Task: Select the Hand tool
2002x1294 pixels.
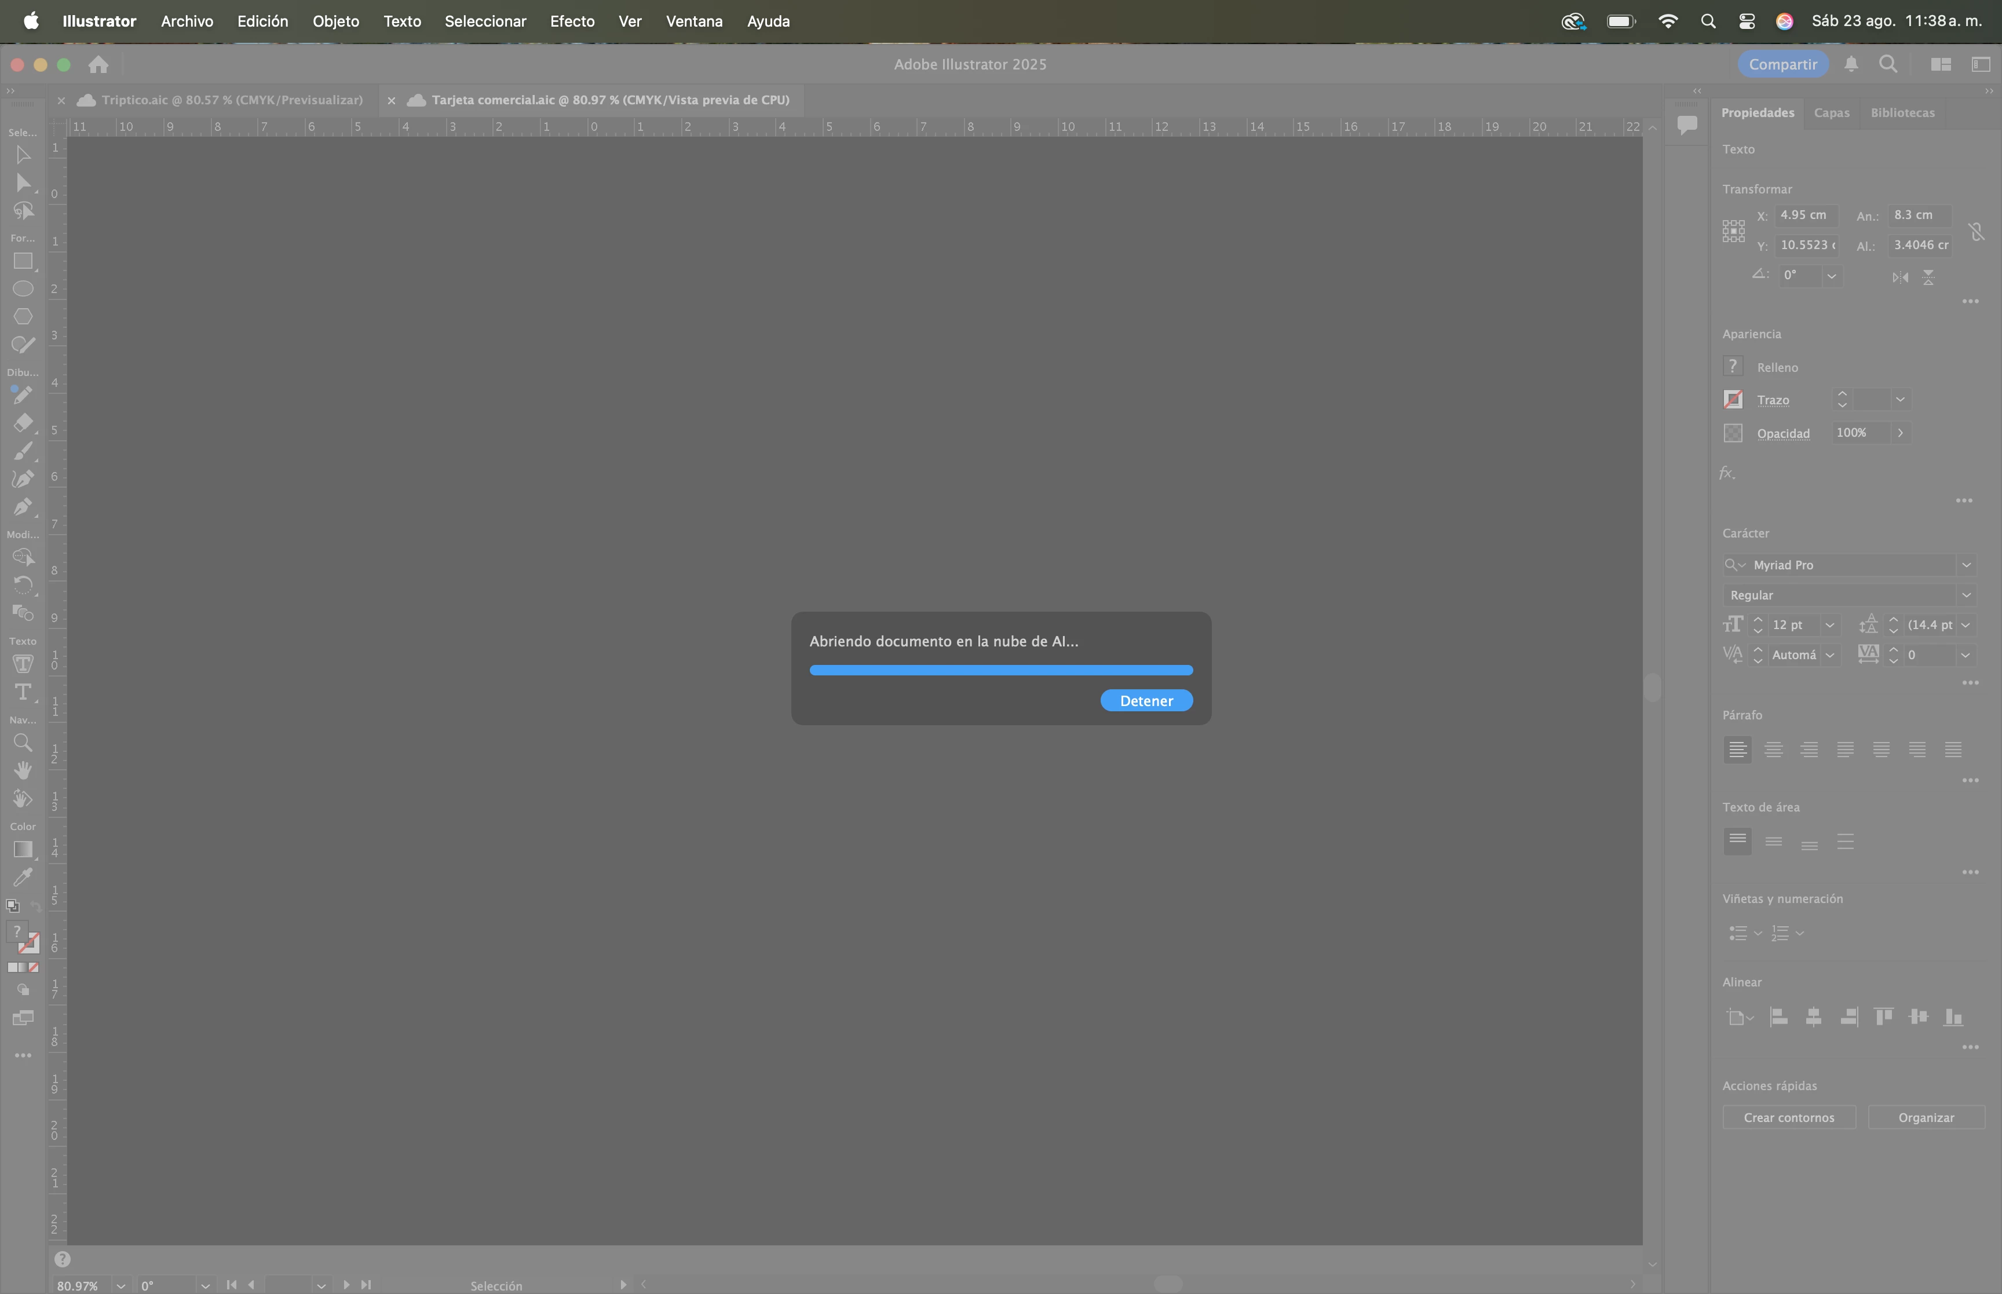Action: tap(23, 770)
